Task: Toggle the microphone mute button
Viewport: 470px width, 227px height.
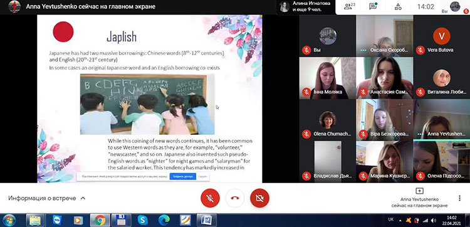Action: [210, 198]
